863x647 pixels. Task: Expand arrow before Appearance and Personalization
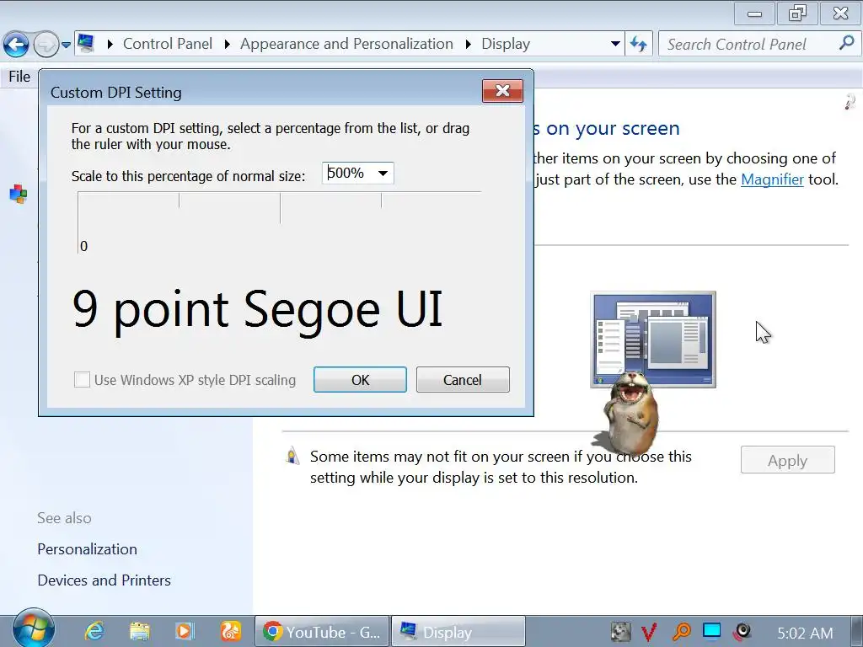(x=227, y=44)
